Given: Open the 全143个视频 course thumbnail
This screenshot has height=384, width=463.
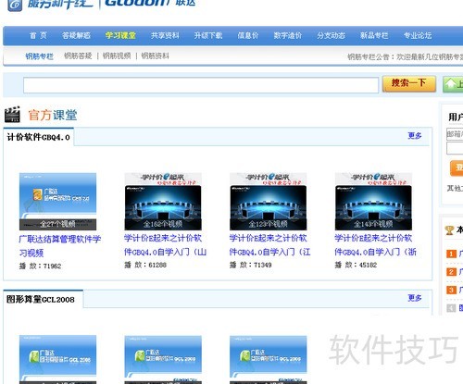Looking at the screenshot, I should click(373, 202).
